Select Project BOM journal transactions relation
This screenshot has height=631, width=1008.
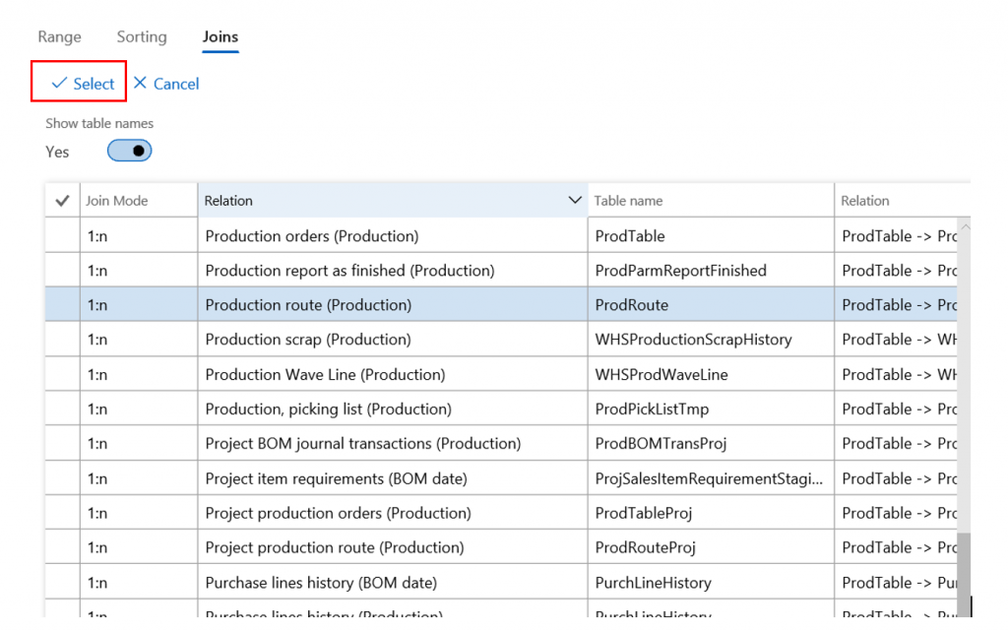[x=362, y=443]
